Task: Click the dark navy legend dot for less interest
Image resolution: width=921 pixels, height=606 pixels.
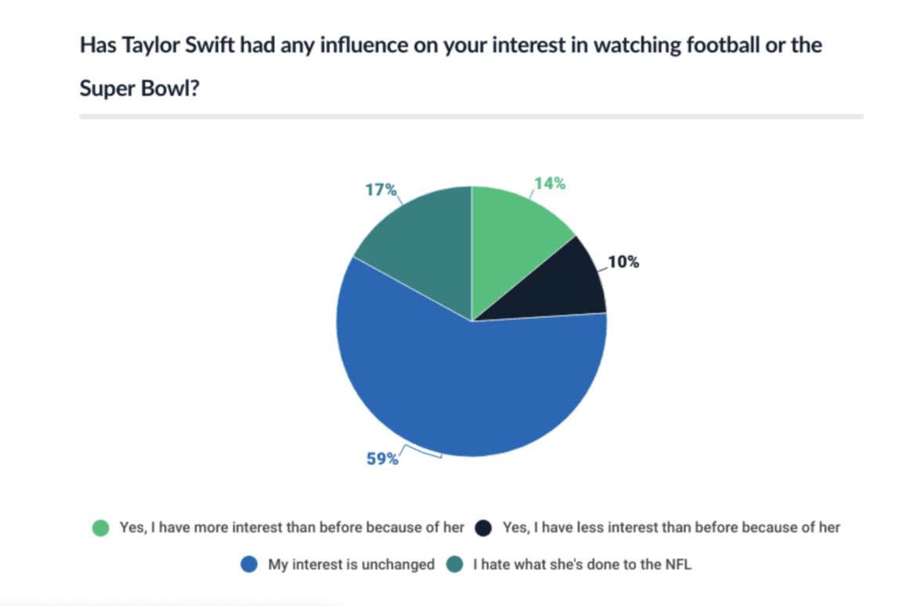Action: point(483,528)
